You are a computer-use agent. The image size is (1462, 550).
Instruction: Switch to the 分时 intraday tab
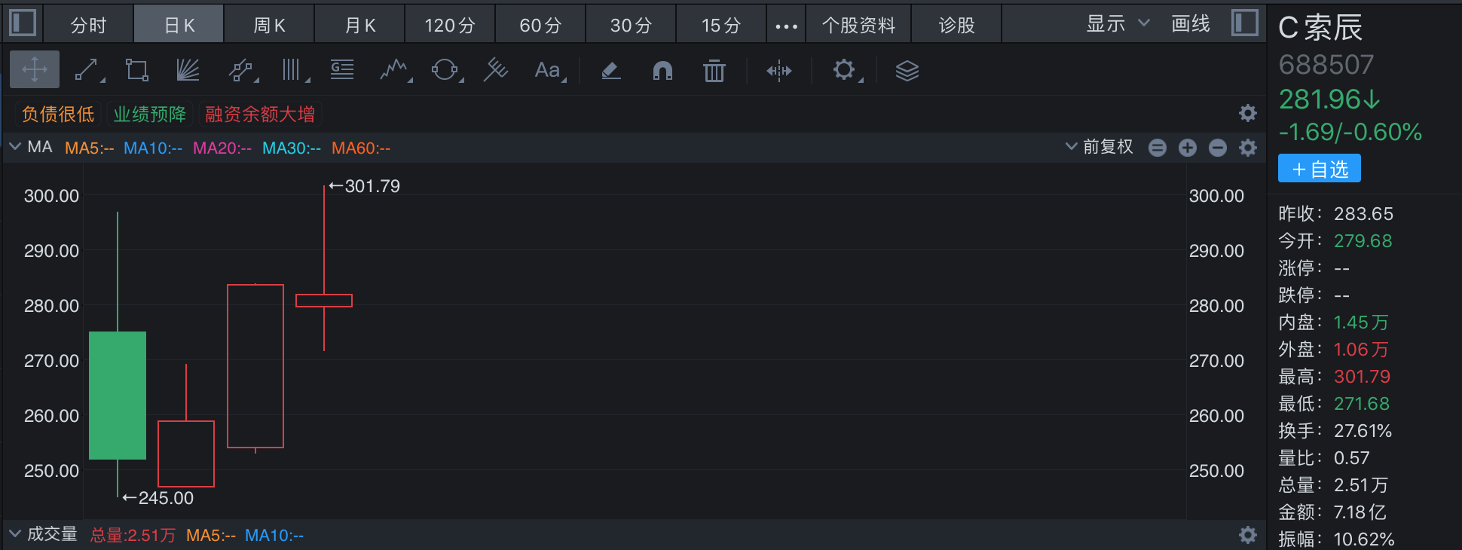pos(88,25)
